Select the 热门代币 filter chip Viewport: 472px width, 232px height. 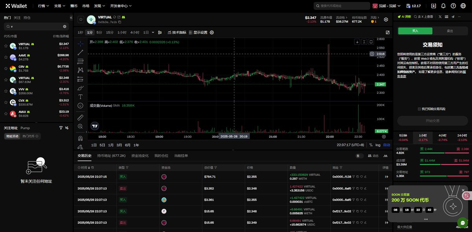pyautogui.click(x=31, y=136)
